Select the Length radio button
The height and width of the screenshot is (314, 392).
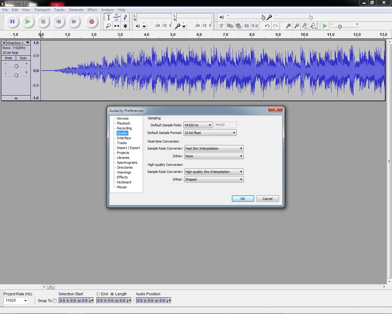(112, 294)
